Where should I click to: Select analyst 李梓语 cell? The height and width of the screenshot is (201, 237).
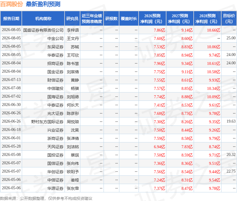(x=73, y=30)
